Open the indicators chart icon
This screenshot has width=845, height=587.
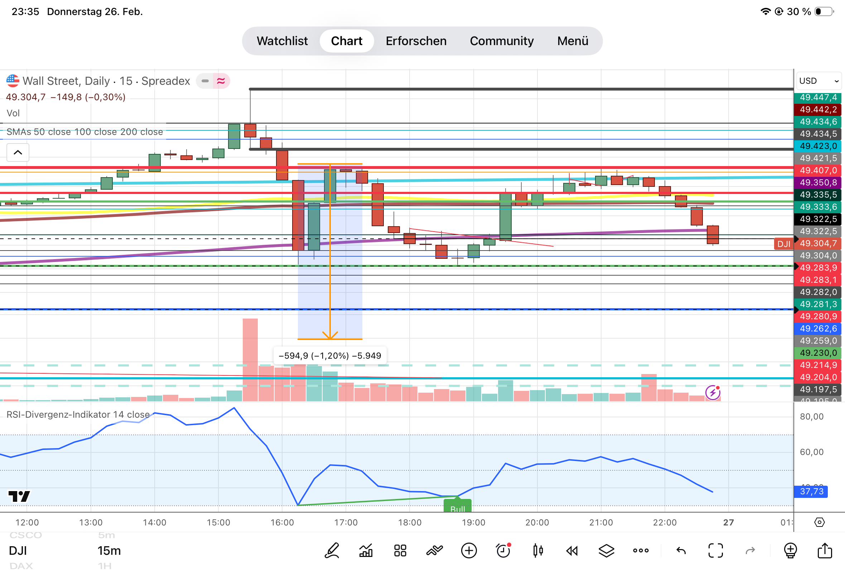[x=366, y=550]
